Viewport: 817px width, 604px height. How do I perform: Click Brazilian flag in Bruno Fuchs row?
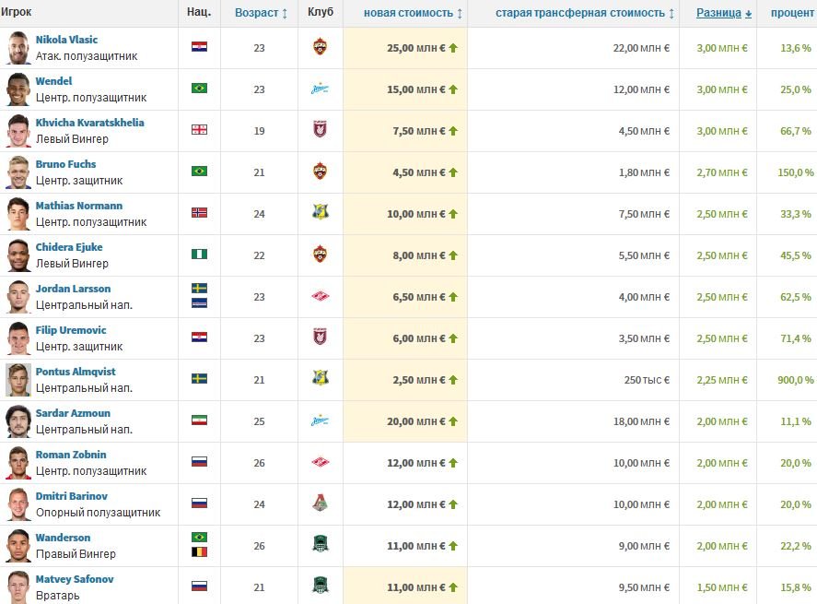pyautogui.click(x=199, y=172)
